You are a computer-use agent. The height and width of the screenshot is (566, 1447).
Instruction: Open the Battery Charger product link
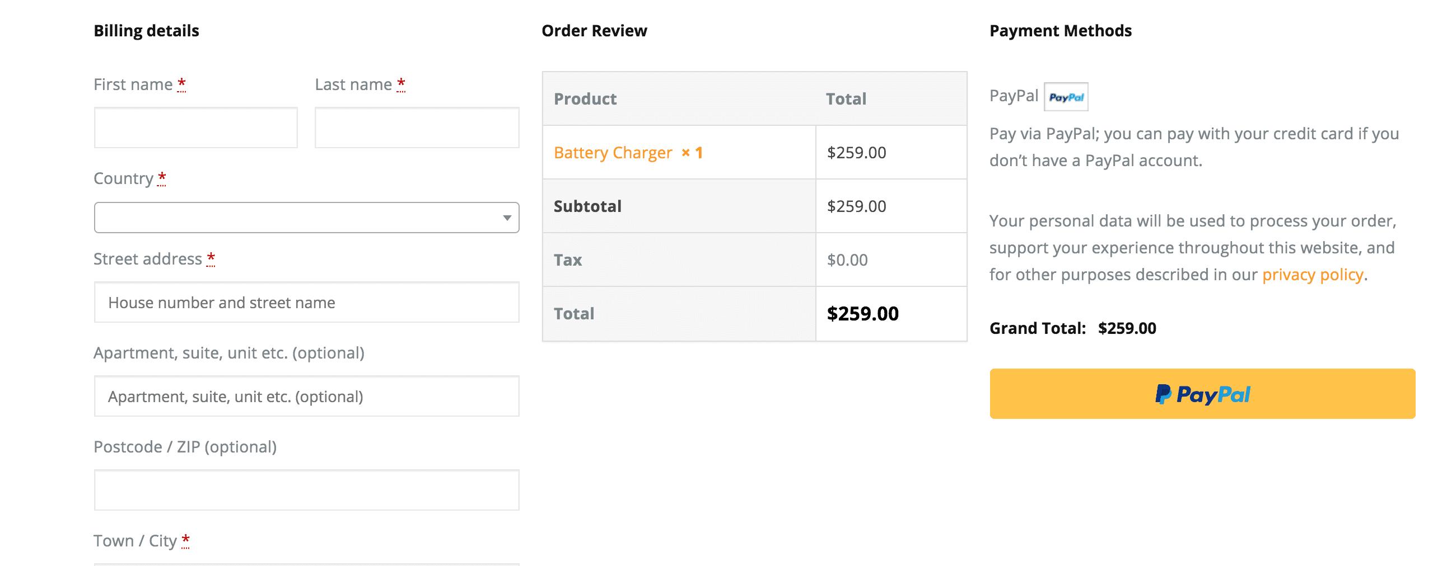pyautogui.click(x=613, y=153)
